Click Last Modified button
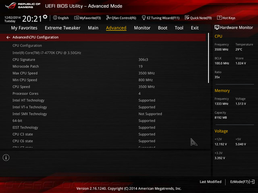 (x=210, y=182)
